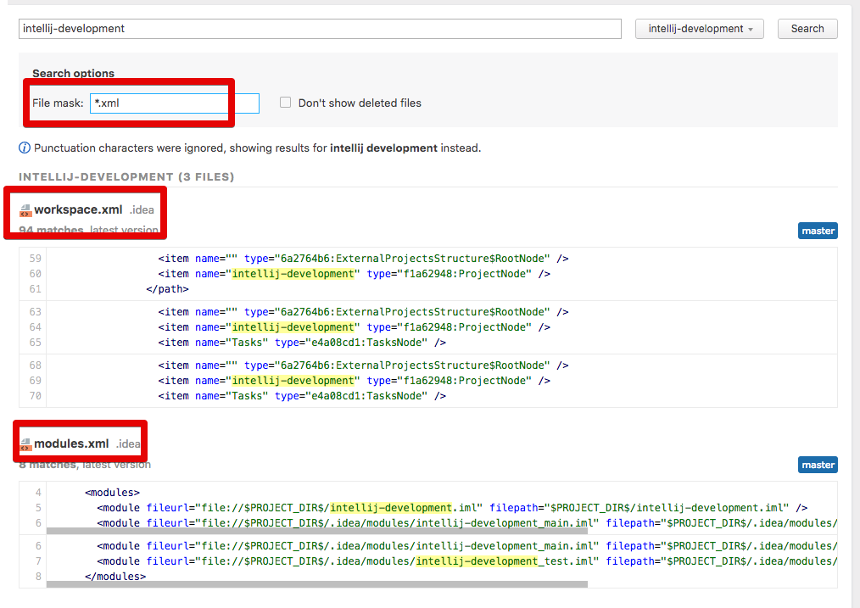Click the .idea path next to modules.xml
The image size is (860, 608).
[x=128, y=444]
